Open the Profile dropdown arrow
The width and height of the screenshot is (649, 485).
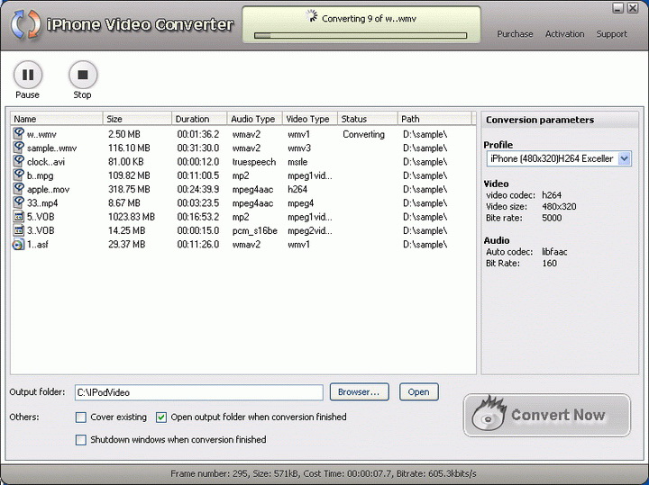point(625,158)
